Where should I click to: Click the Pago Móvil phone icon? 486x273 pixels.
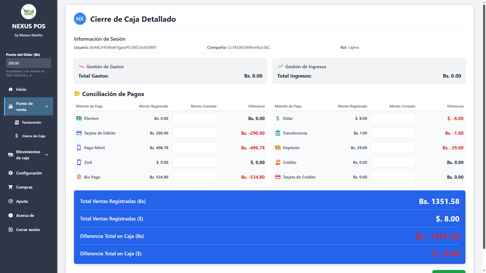(79, 148)
